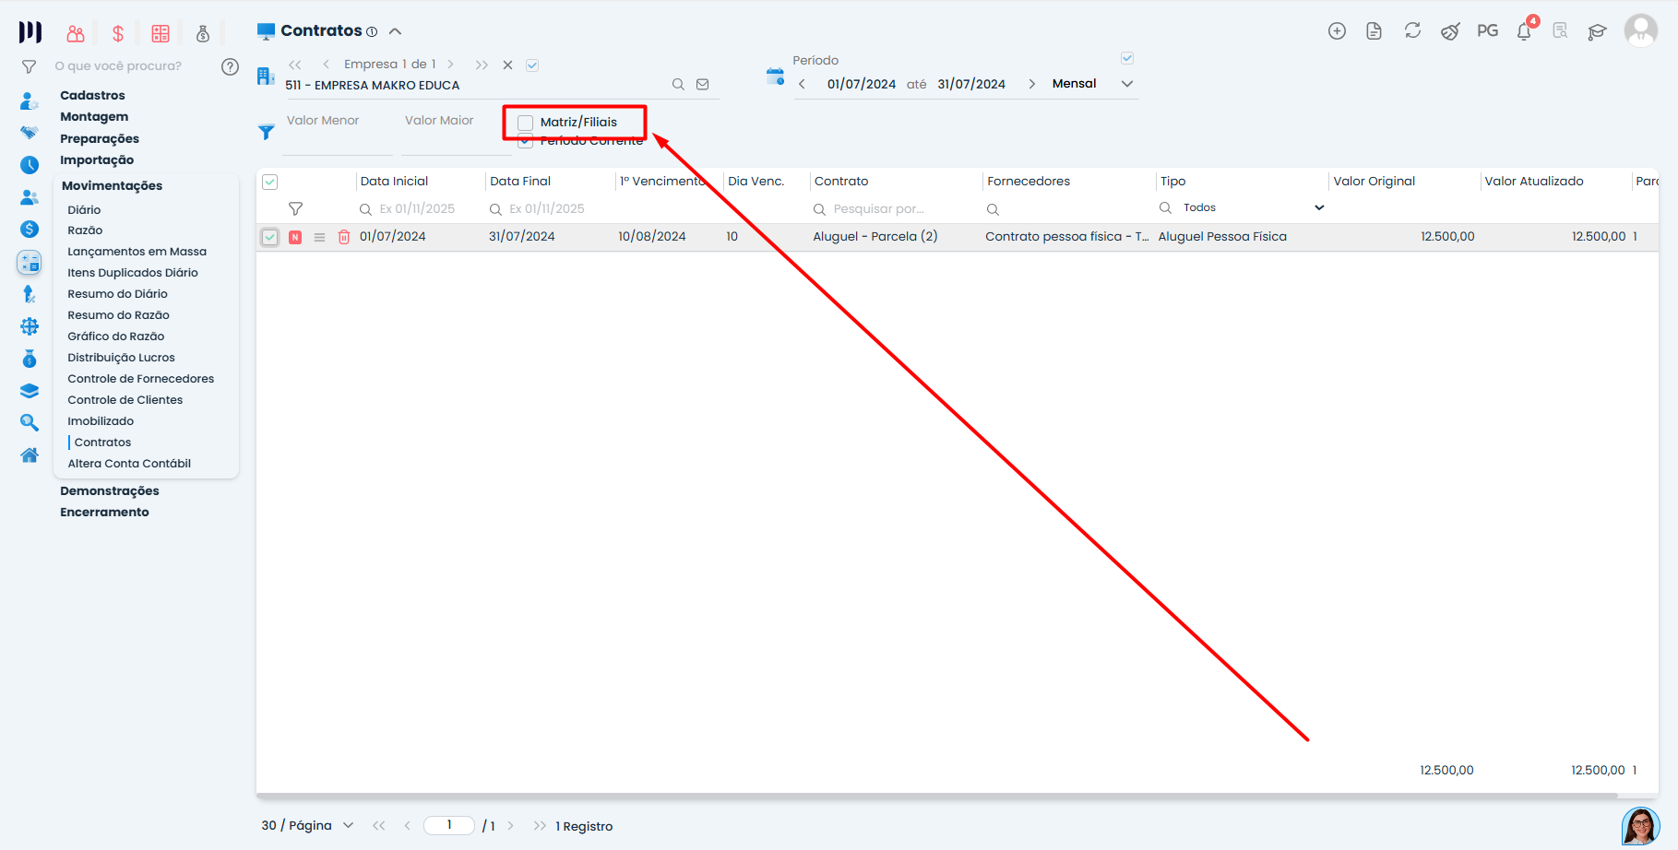This screenshot has height=850, width=1678.
Task: Click the magnifier icon in the company field
Action: [x=678, y=85]
